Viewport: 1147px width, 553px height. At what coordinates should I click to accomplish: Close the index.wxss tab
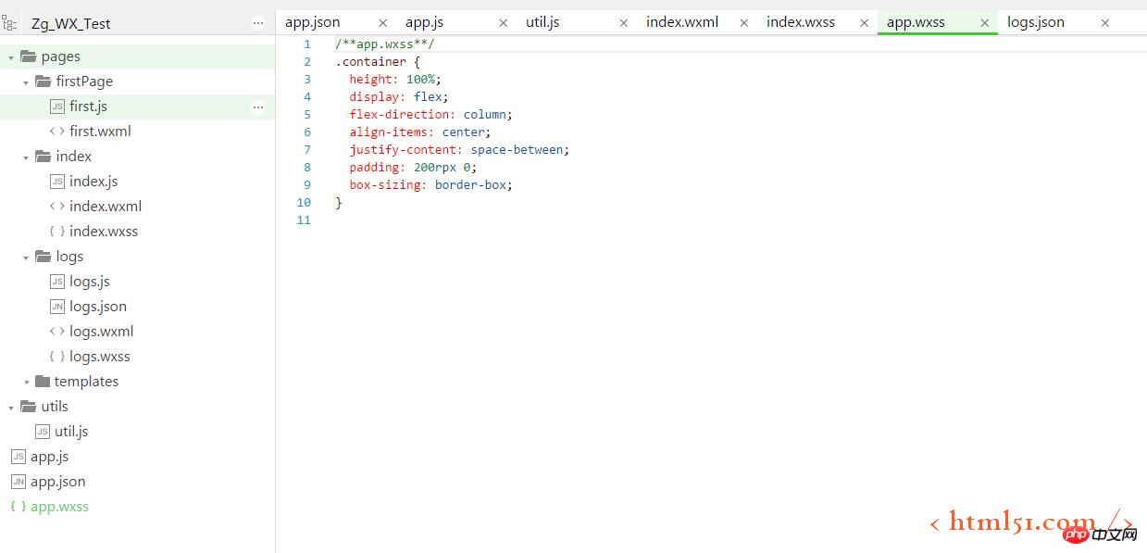click(864, 23)
